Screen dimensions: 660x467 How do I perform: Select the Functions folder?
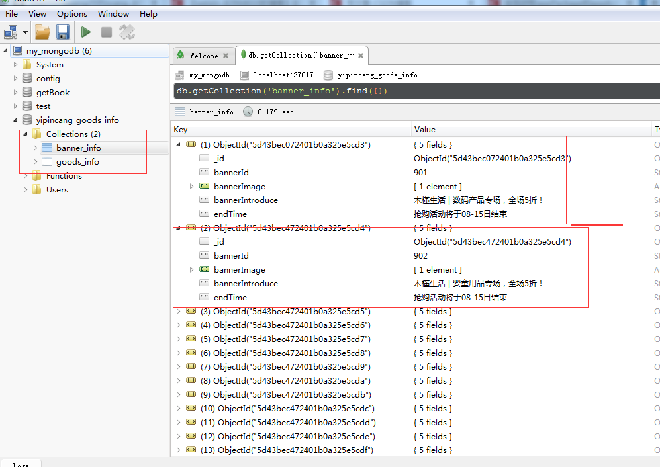pos(64,175)
